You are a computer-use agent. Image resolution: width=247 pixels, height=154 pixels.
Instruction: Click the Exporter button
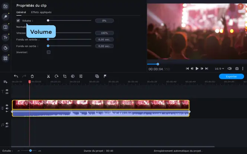[x=231, y=76]
